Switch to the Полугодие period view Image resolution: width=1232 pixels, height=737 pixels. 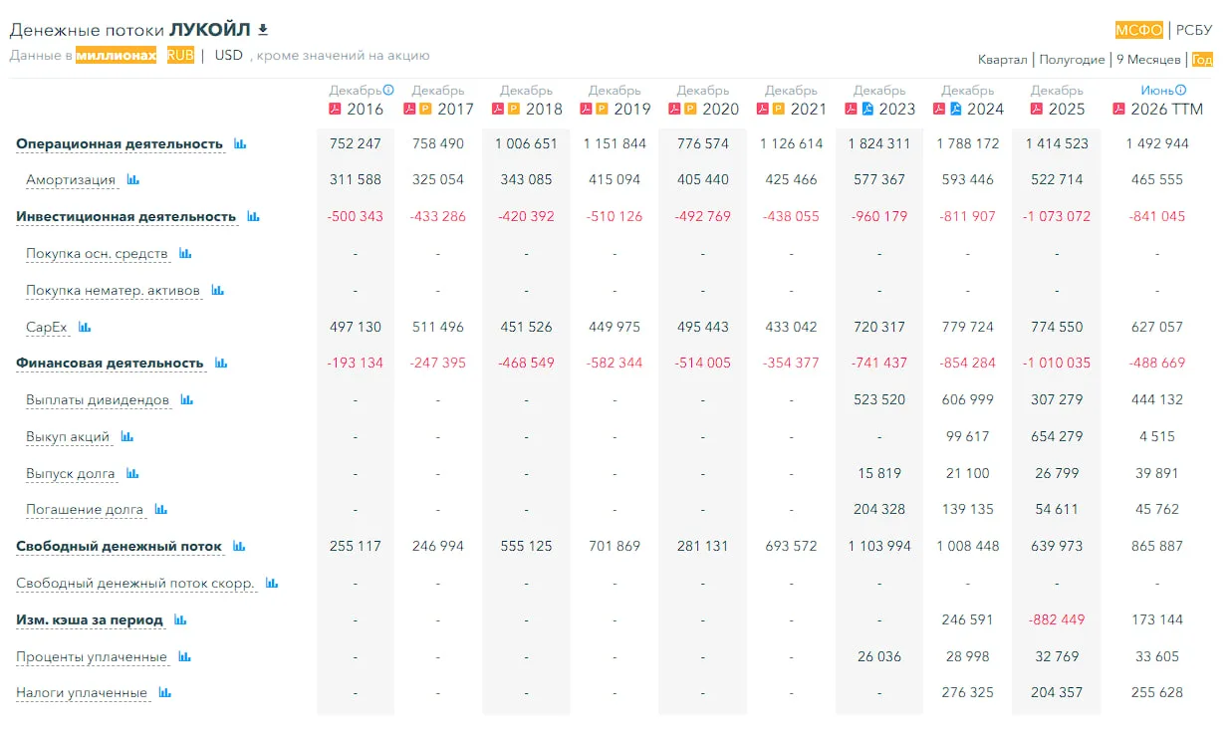pos(1072,60)
